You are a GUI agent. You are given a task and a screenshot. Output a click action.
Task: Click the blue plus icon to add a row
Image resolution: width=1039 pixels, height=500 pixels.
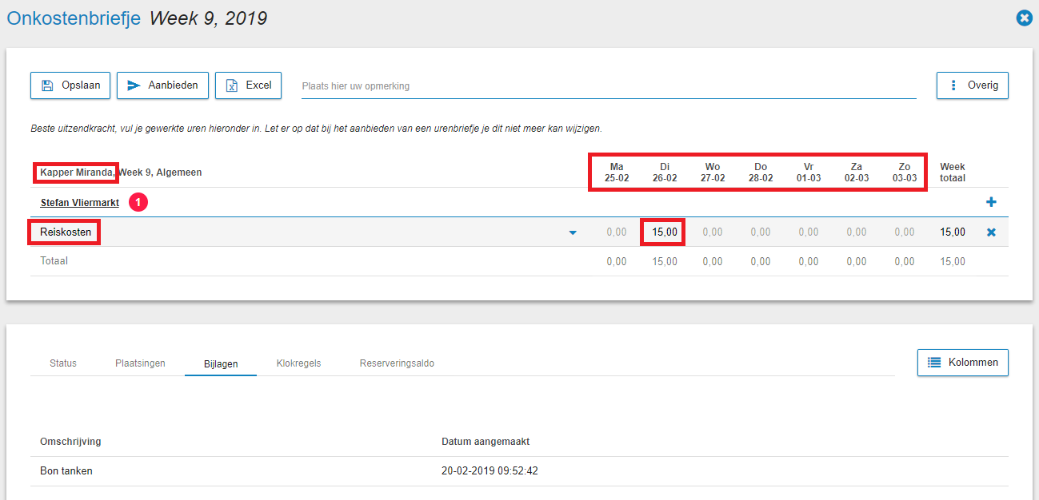pyautogui.click(x=991, y=203)
